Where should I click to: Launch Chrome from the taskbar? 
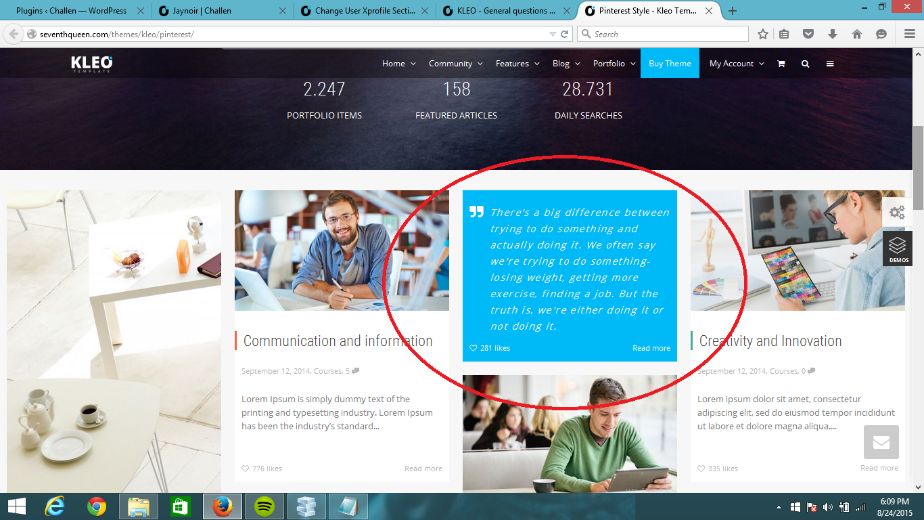(97, 506)
